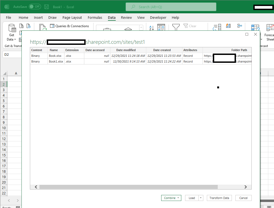274x208 pixels.
Task: Switch to the Draw tab
Action: [52, 17]
